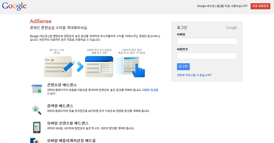
Task: Click the 콘텐츠용 애드센스 heading
Action: coord(62,85)
